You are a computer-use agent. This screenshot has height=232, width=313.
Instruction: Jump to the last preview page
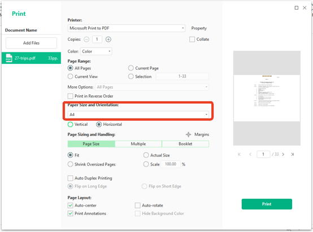[293, 155]
